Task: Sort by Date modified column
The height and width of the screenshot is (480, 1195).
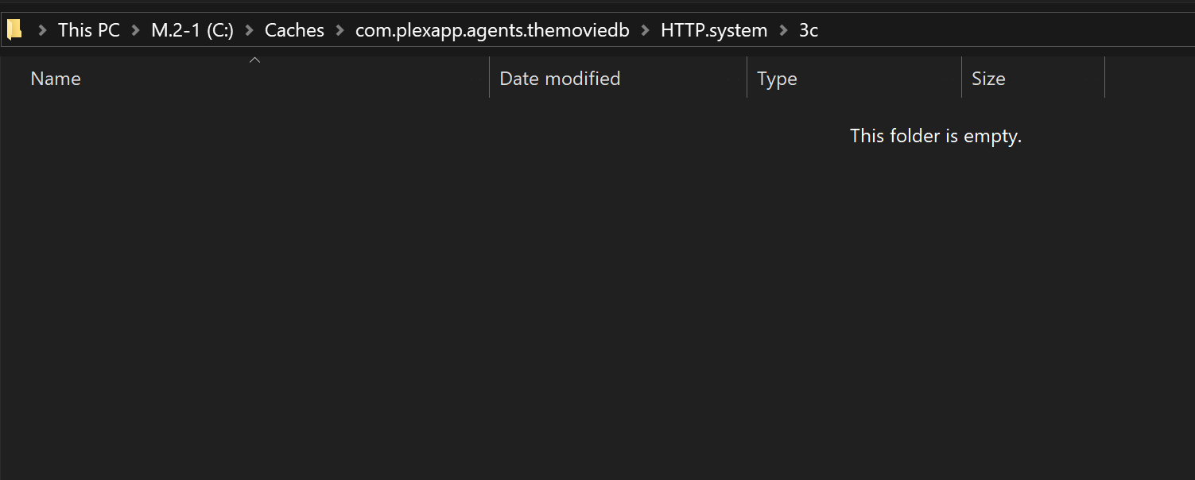Action: click(x=560, y=79)
